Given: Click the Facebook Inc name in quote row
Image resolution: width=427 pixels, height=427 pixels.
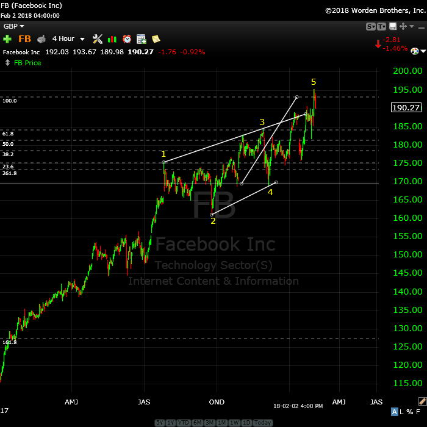Looking at the screenshot, I should 21,52.
